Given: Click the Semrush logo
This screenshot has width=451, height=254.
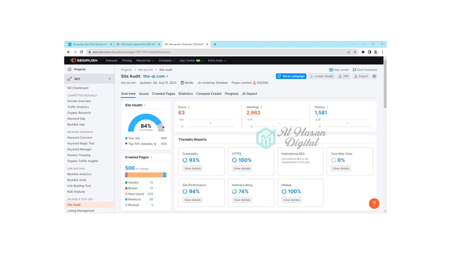Looking at the screenshot, I should 84,60.
